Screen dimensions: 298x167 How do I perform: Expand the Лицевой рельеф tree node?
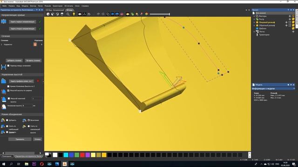tap(254, 22)
